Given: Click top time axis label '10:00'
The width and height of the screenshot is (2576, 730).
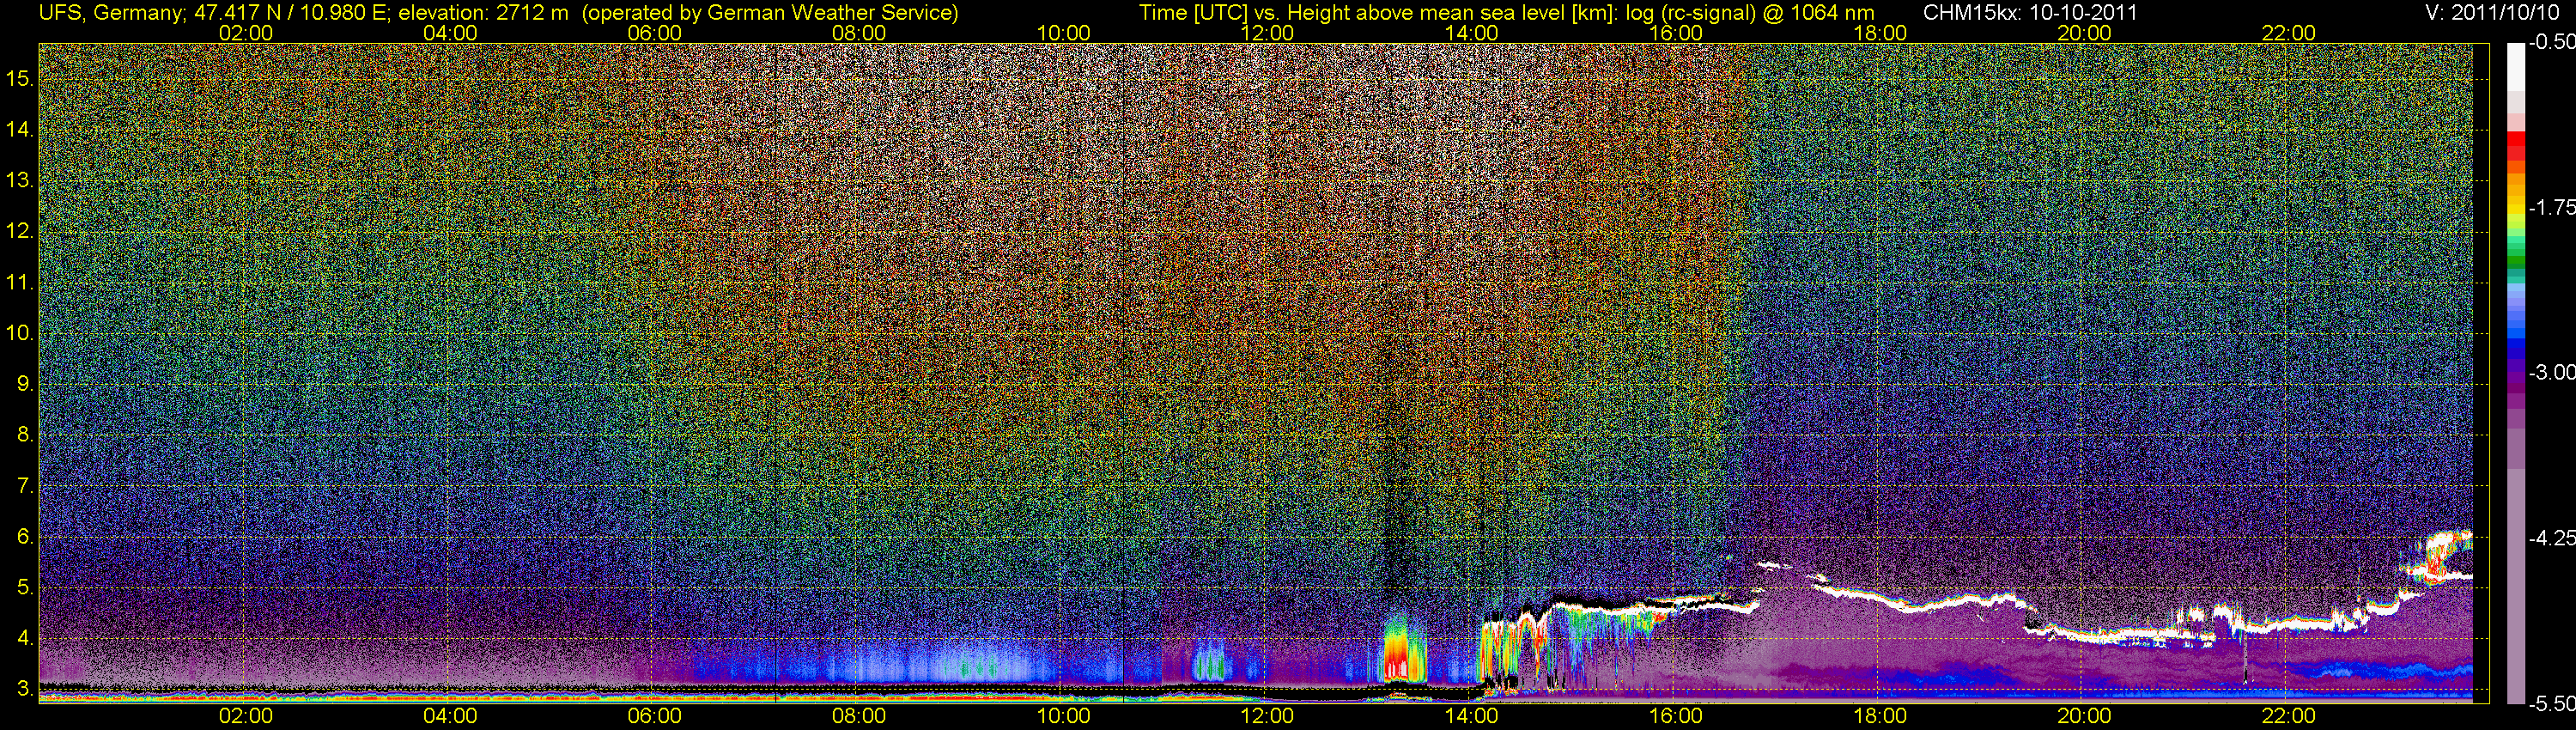Looking at the screenshot, I should (1063, 33).
